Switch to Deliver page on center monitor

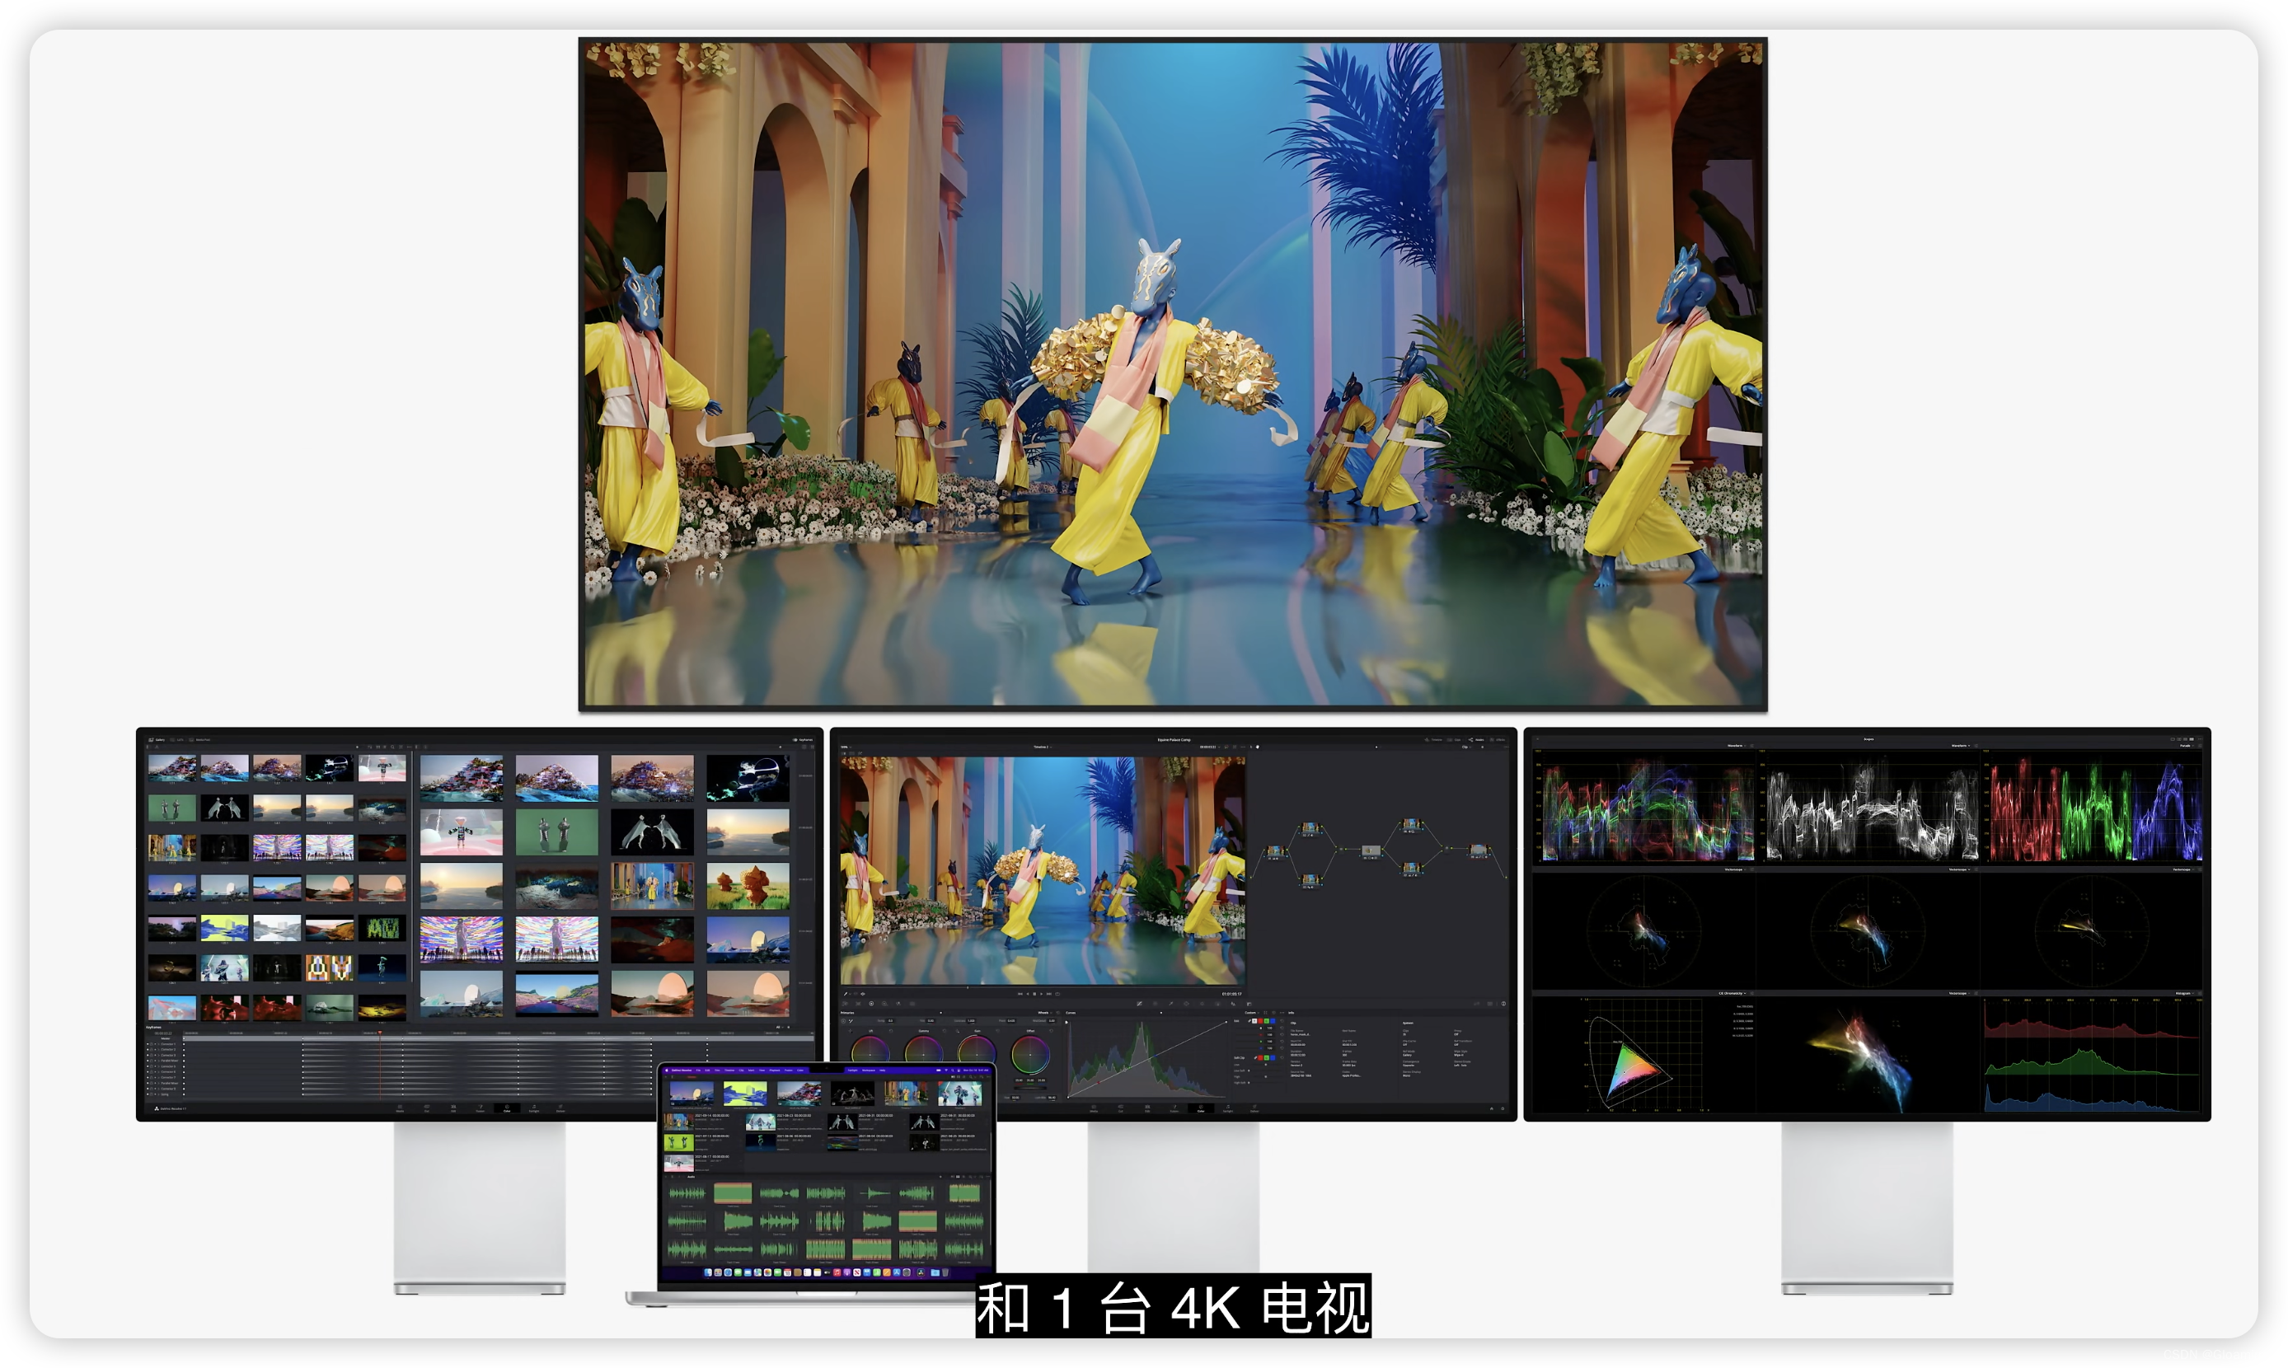[x=1254, y=1109]
